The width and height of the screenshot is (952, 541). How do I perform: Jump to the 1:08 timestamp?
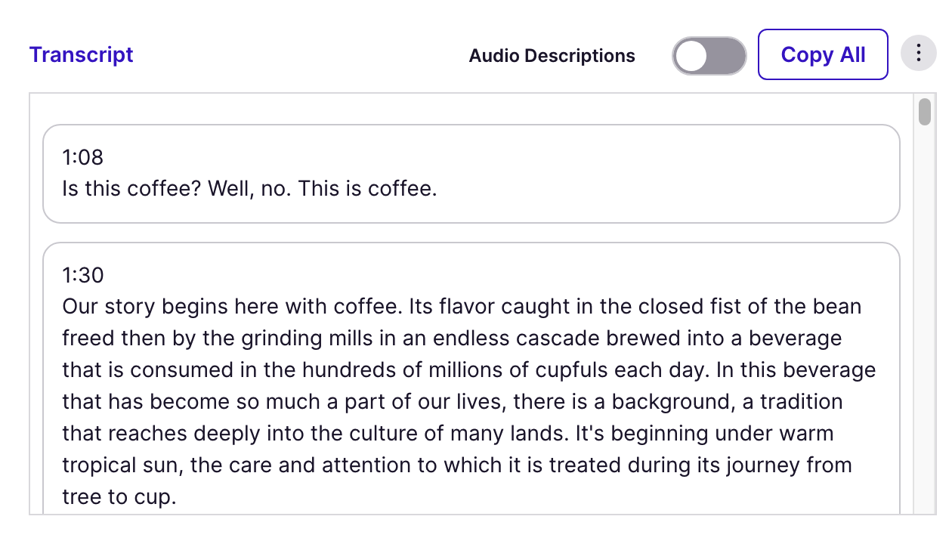pyautogui.click(x=82, y=157)
